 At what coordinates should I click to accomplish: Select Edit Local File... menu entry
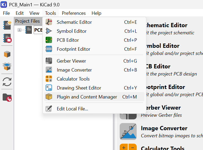pos(72,109)
